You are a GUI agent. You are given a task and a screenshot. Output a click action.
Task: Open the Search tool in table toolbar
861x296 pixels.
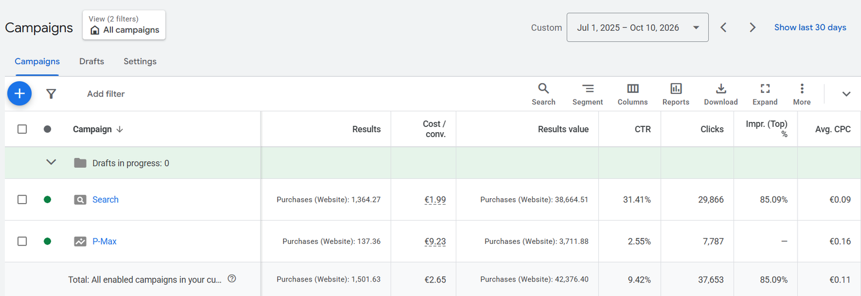coord(544,94)
